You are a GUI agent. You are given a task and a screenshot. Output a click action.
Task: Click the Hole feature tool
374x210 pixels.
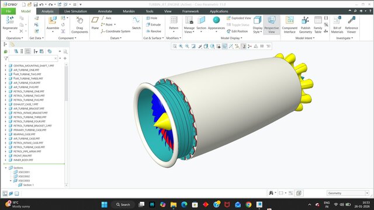[152, 18]
